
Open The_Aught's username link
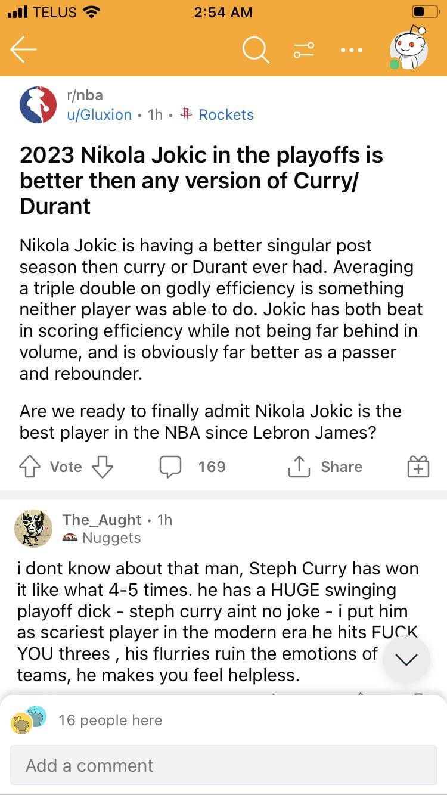(x=102, y=520)
